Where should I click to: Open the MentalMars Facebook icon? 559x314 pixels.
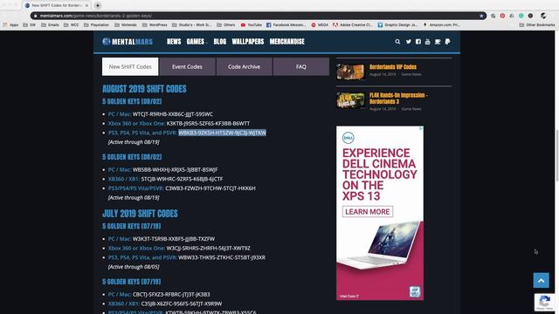tap(418, 42)
